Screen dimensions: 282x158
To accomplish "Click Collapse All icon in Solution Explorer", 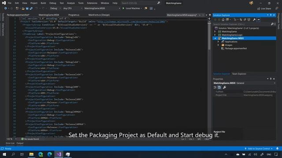I will click(x=245, y=20).
